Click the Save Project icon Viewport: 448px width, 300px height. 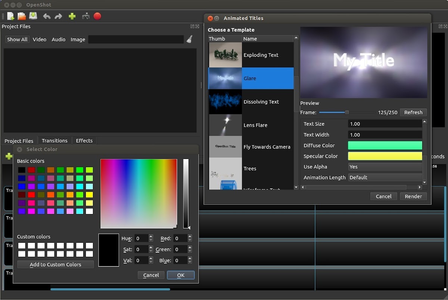click(33, 16)
